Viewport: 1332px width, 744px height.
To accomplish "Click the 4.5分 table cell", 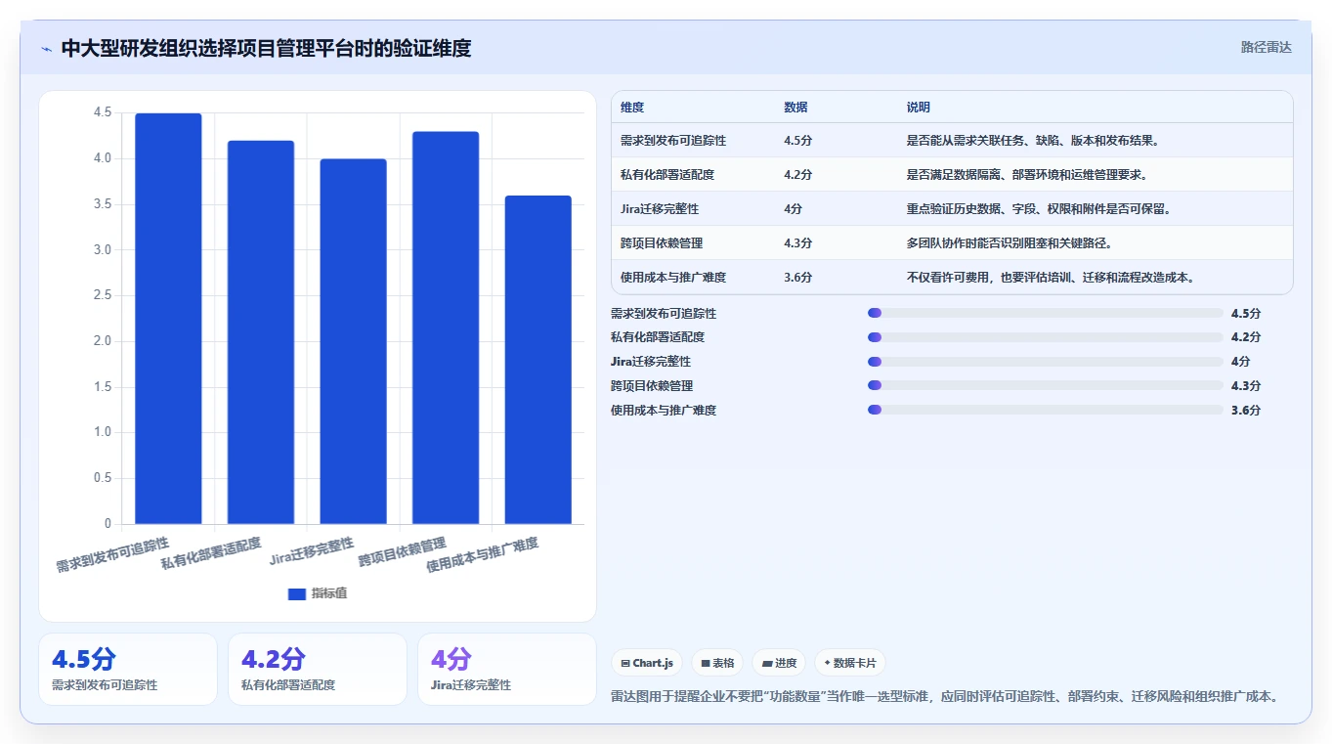I will coord(797,141).
